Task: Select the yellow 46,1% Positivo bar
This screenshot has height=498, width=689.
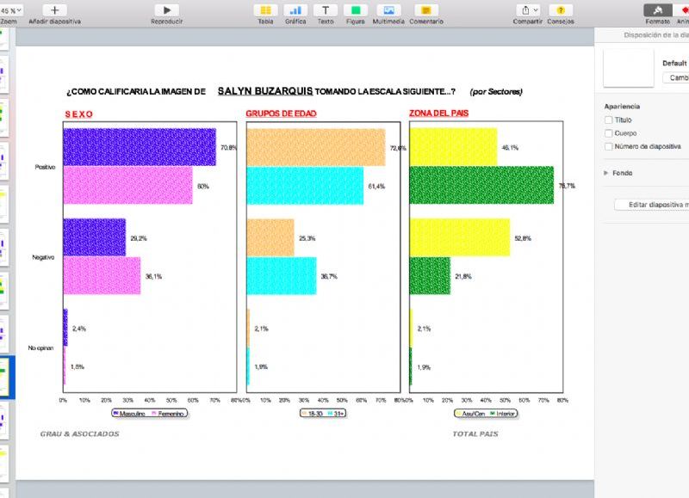Action: [454, 147]
